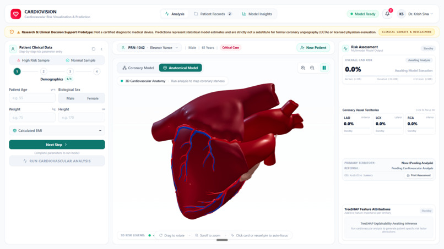Click the Awaiting Analysis badge
444x249 pixels.
(x=419, y=60)
